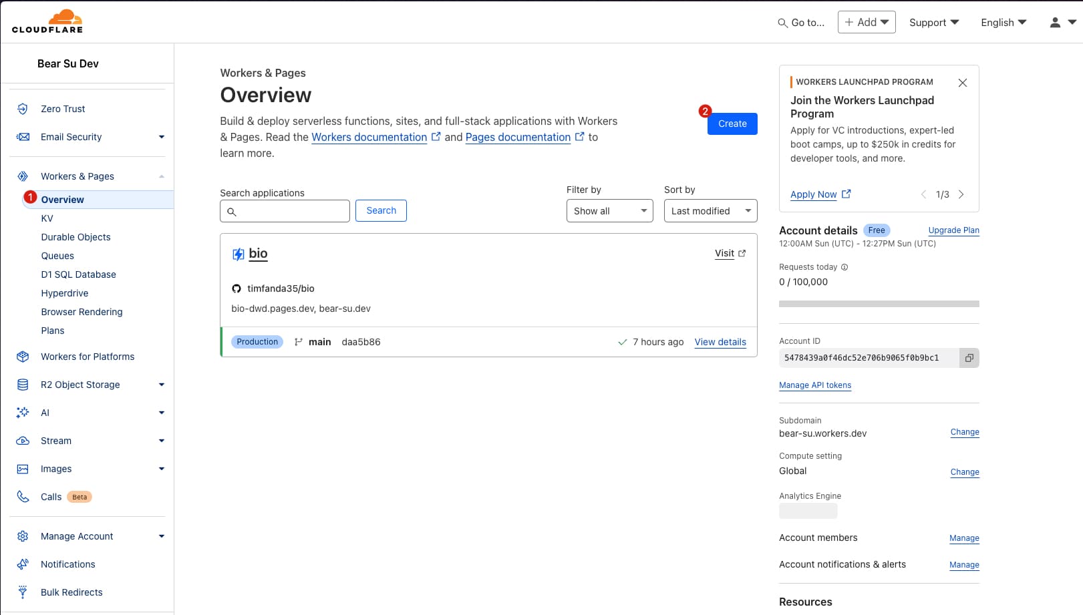
Task: Expand the AI section arrow
Action: point(162,413)
